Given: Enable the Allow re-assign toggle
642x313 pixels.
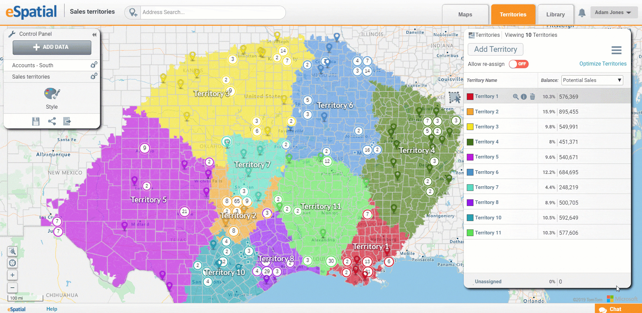Looking at the screenshot, I should coord(519,64).
